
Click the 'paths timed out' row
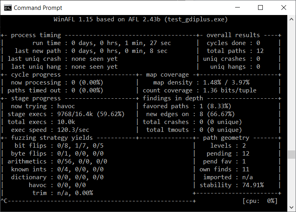coord(55,90)
